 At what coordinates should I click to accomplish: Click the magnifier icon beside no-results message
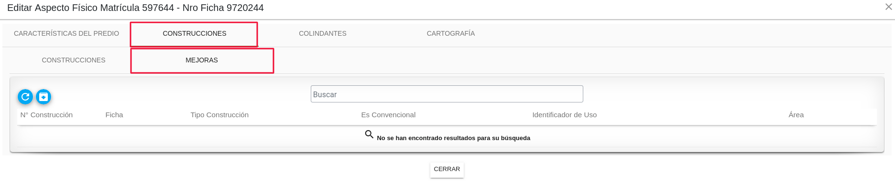click(x=369, y=134)
